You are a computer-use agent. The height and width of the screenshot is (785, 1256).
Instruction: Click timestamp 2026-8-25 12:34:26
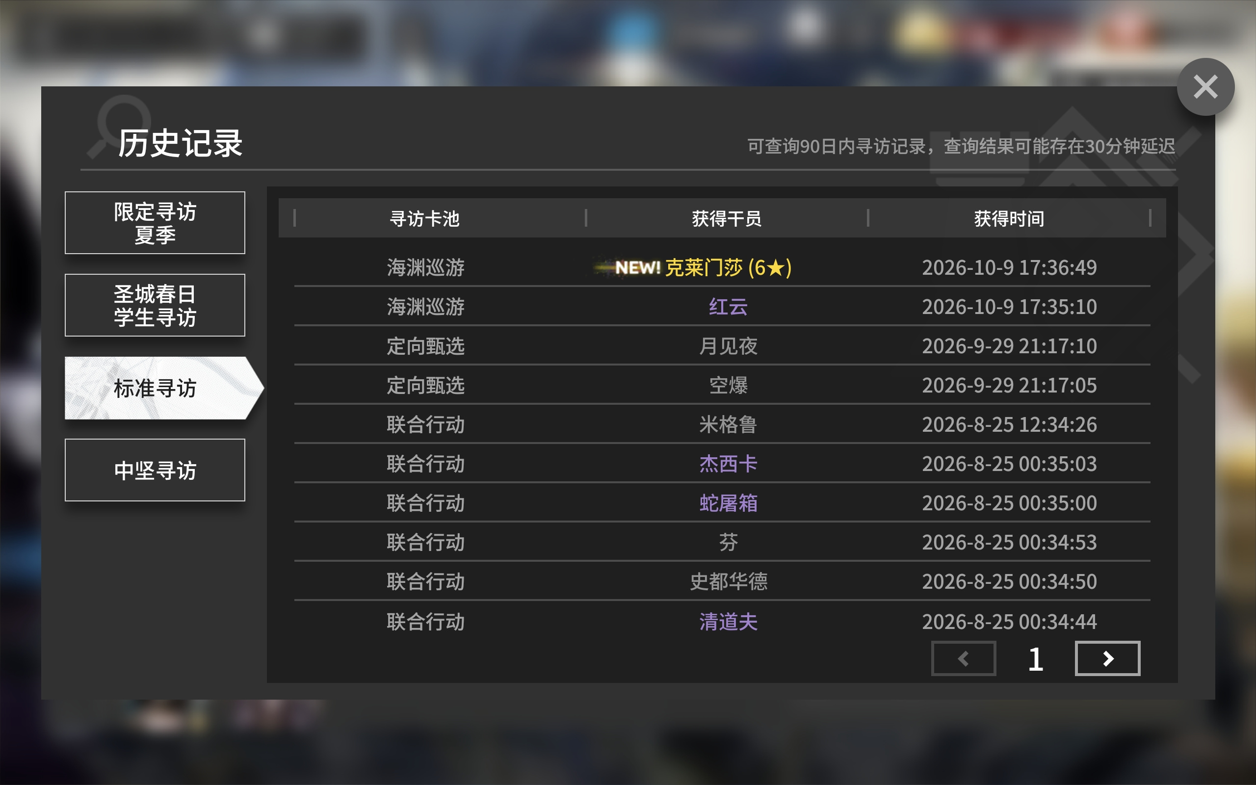click(x=1009, y=425)
